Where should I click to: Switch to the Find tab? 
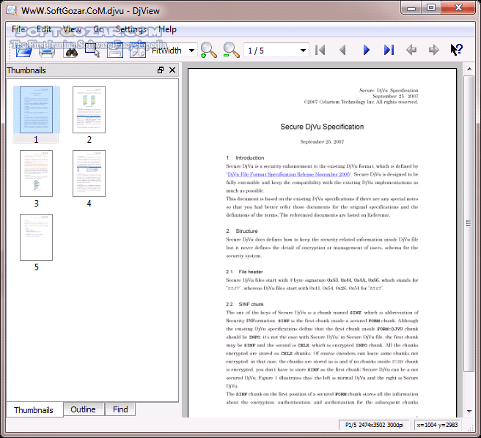click(x=120, y=409)
